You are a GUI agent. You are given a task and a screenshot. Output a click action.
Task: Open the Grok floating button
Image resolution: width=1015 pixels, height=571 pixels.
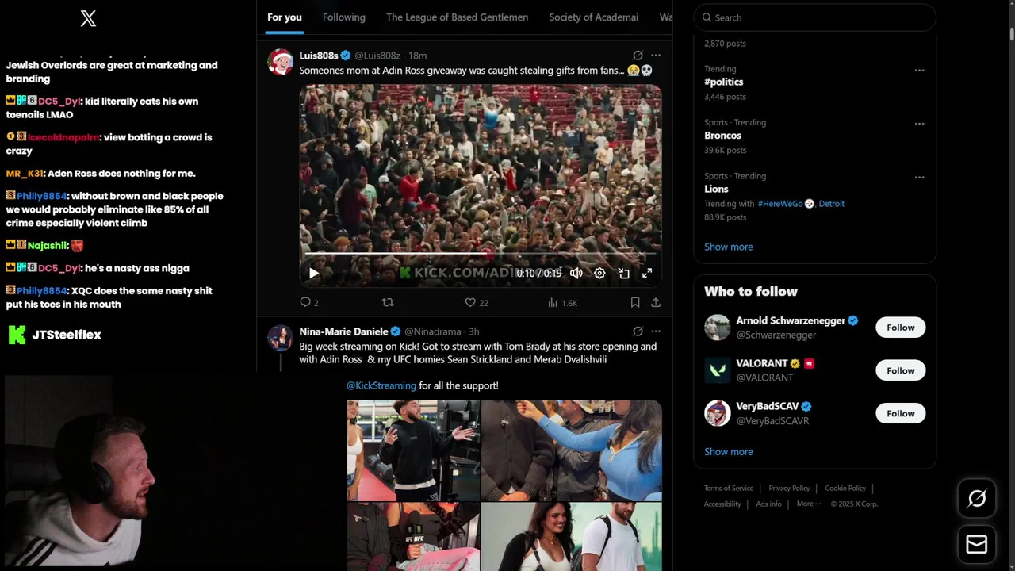[977, 498]
